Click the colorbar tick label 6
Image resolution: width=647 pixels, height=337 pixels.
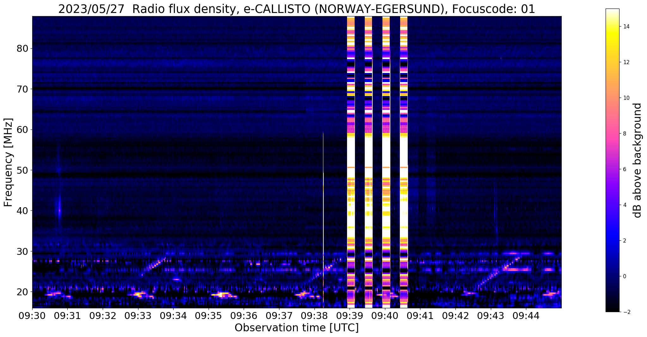(x=624, y=169)
